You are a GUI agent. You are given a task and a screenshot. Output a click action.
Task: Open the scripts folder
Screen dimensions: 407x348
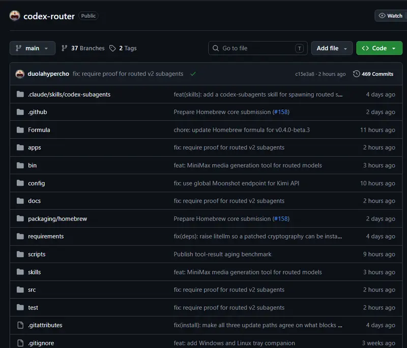pos(37,254)
